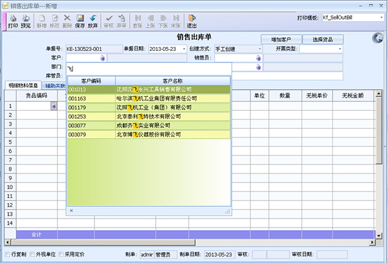Viewport: 388px width, 263px height.
Task: Click the lookup icon in 销售员 field
Action: tap(258, 58)
